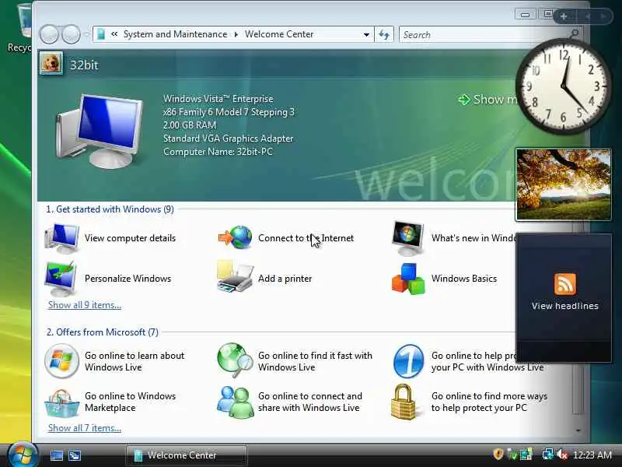This screenshot has width=622, height=467.
Task: Click the Add a printer icon
Action: [236, 277]
